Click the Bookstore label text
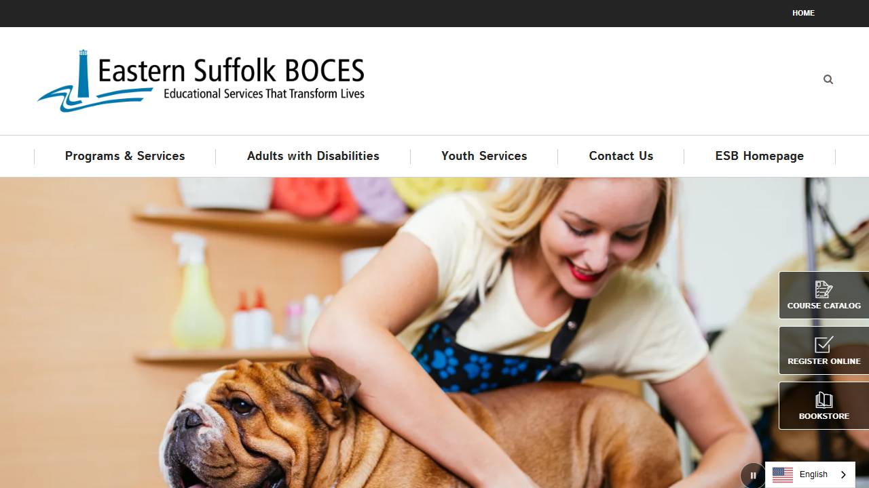Image resolution: width=869 pixels, height=488 pixels. click(824, 416)
